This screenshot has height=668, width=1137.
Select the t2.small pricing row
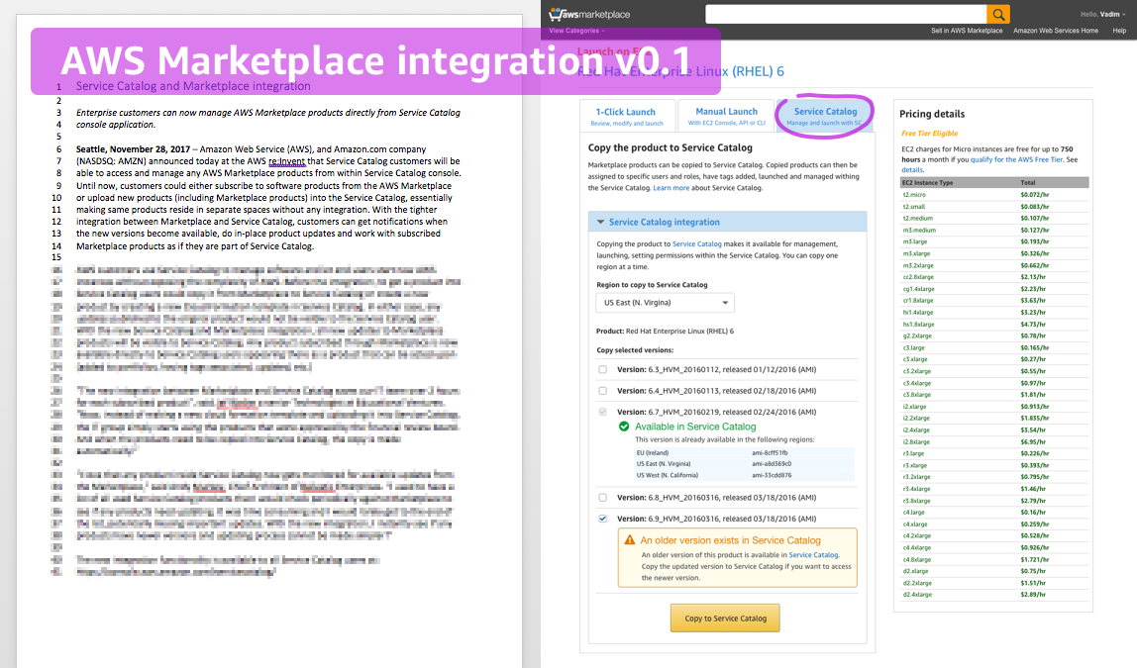point(994,207)
